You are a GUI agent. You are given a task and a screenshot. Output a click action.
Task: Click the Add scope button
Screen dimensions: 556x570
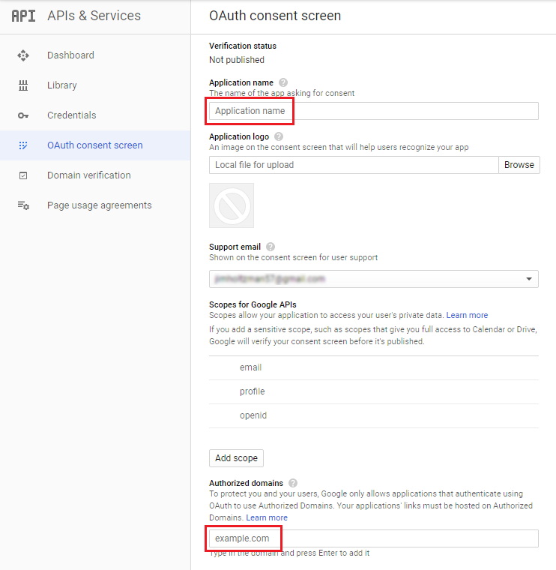click(237, 458)
